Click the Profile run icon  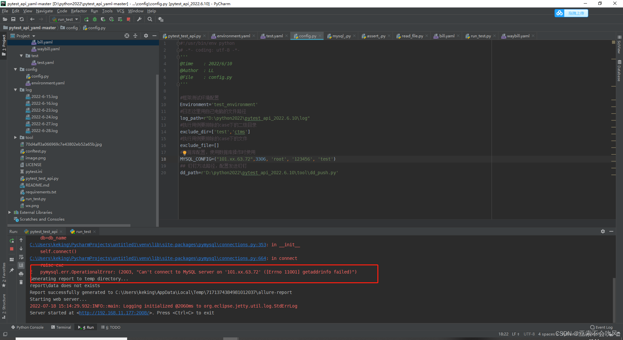[112, 19]
